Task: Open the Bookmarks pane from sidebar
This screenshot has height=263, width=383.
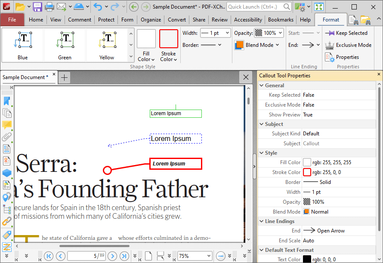Action: 6,101
